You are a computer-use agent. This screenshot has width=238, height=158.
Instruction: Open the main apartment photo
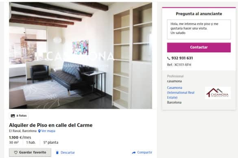coord(81,56)
